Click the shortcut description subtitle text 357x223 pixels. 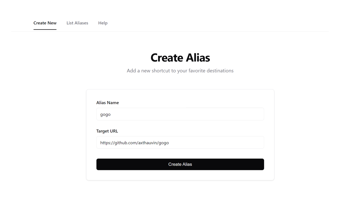click(x=180, y=71)
